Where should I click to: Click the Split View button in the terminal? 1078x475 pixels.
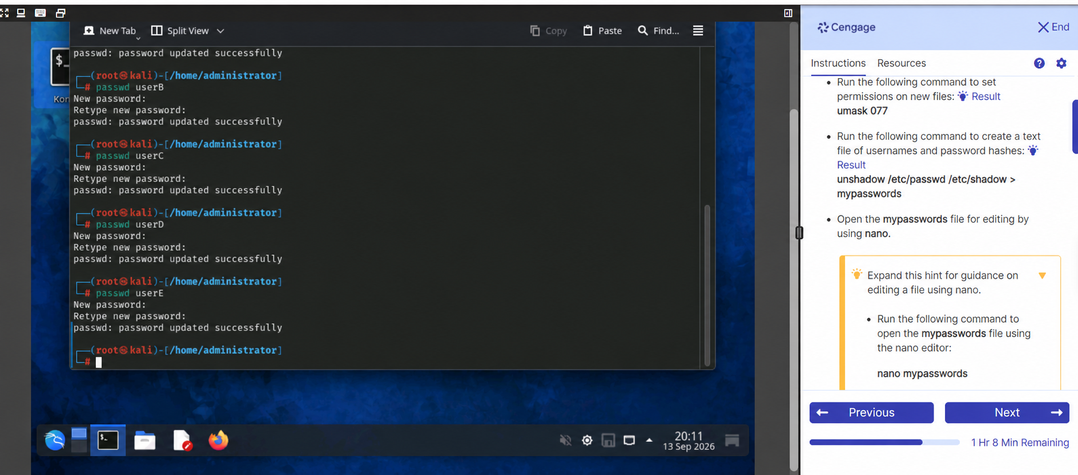point(180,31)
